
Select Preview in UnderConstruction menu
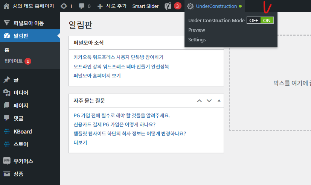click(x=197, y=30)
